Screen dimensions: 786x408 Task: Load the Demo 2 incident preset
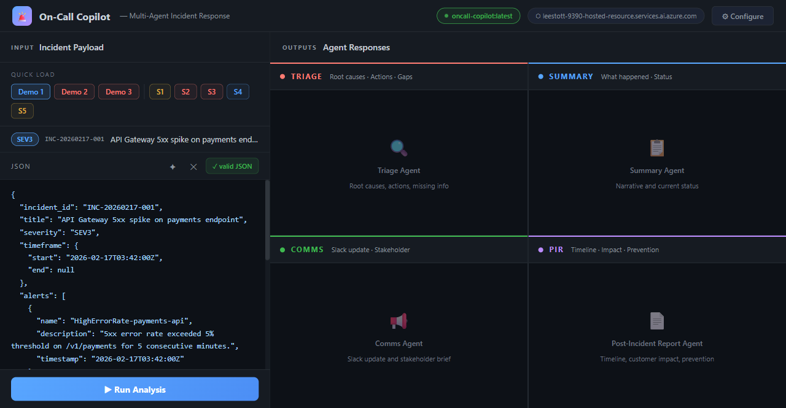pos(74,91)
